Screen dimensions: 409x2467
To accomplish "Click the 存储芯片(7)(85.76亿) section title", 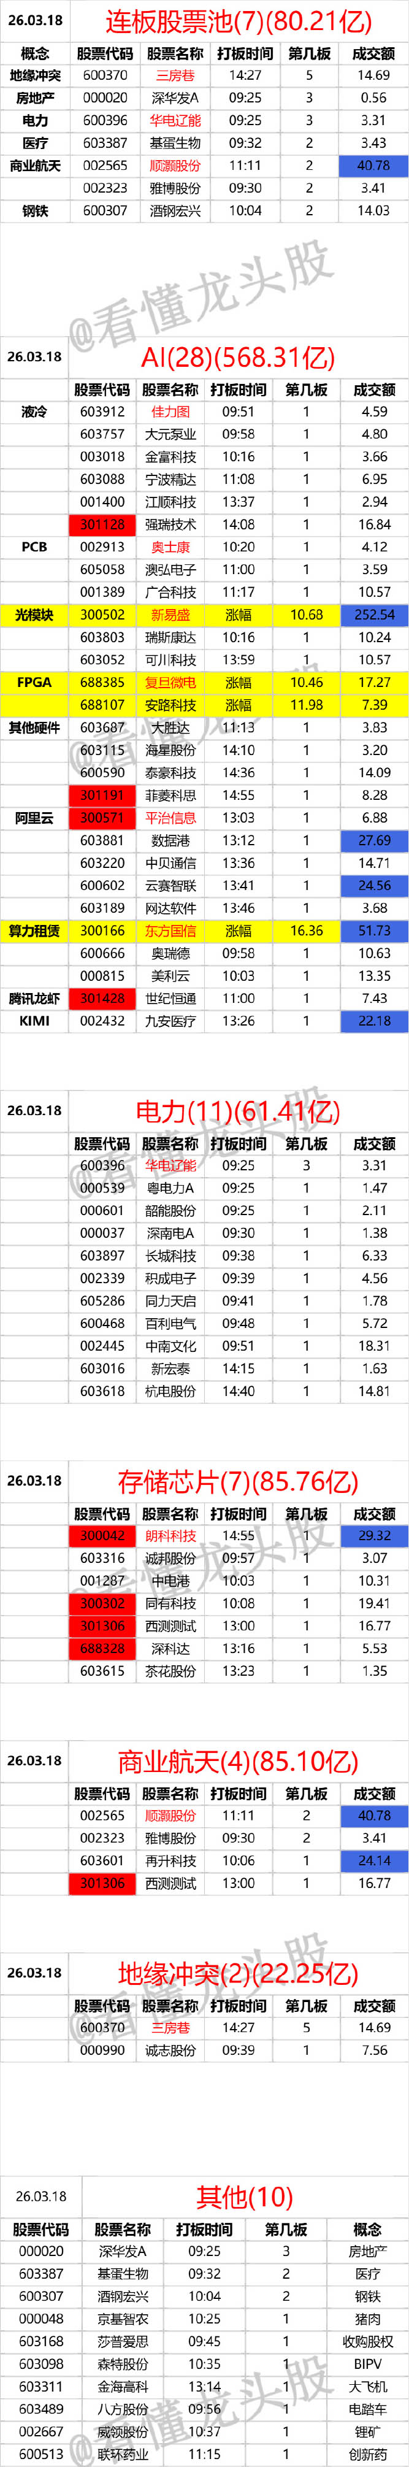I will 237,1481.
